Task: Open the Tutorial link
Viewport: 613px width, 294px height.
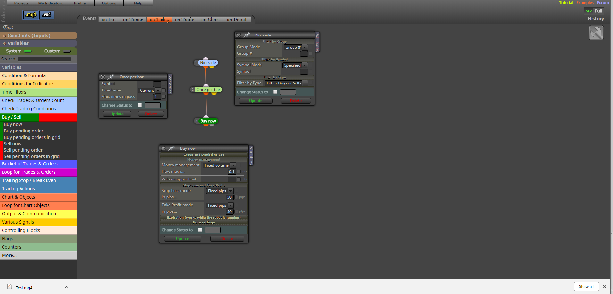Action: (566, 3)
